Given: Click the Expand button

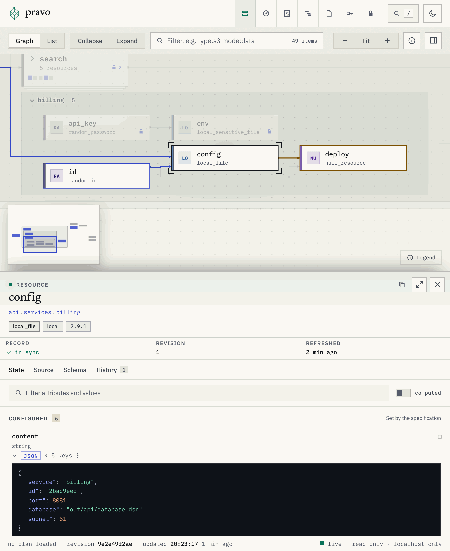Looking at the screenshot, I should pos(127,41).
